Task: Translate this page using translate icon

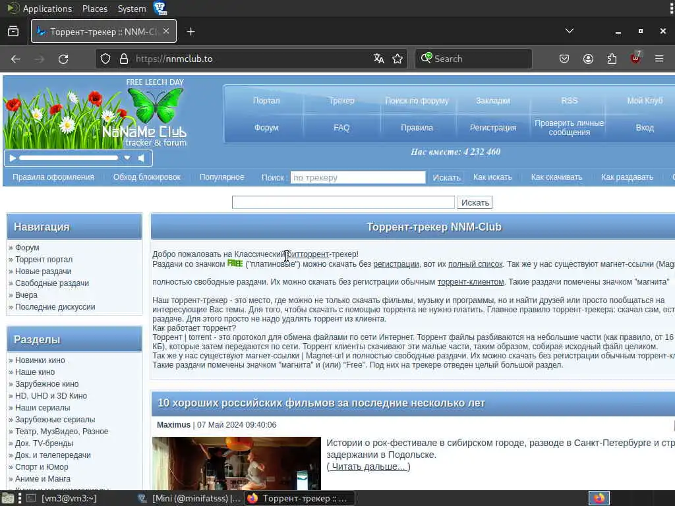Action: click(x=379, y=59)
